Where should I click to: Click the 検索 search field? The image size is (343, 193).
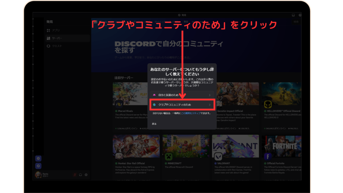296,22
